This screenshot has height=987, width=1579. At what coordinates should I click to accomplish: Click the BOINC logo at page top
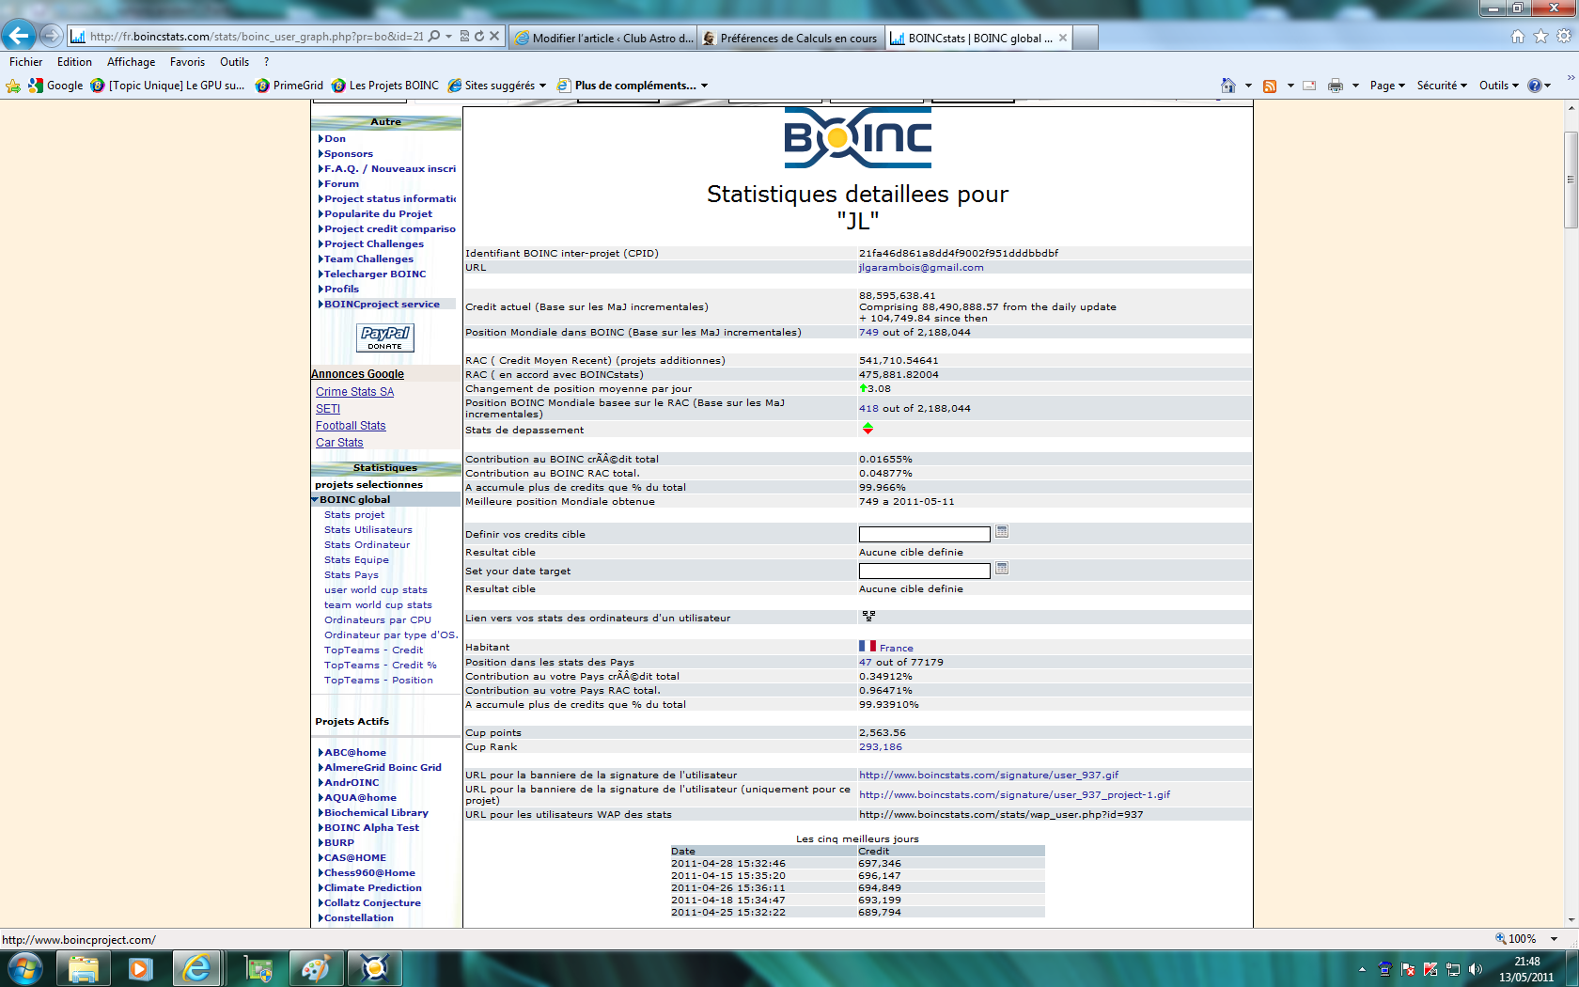(x=858, y=138)
